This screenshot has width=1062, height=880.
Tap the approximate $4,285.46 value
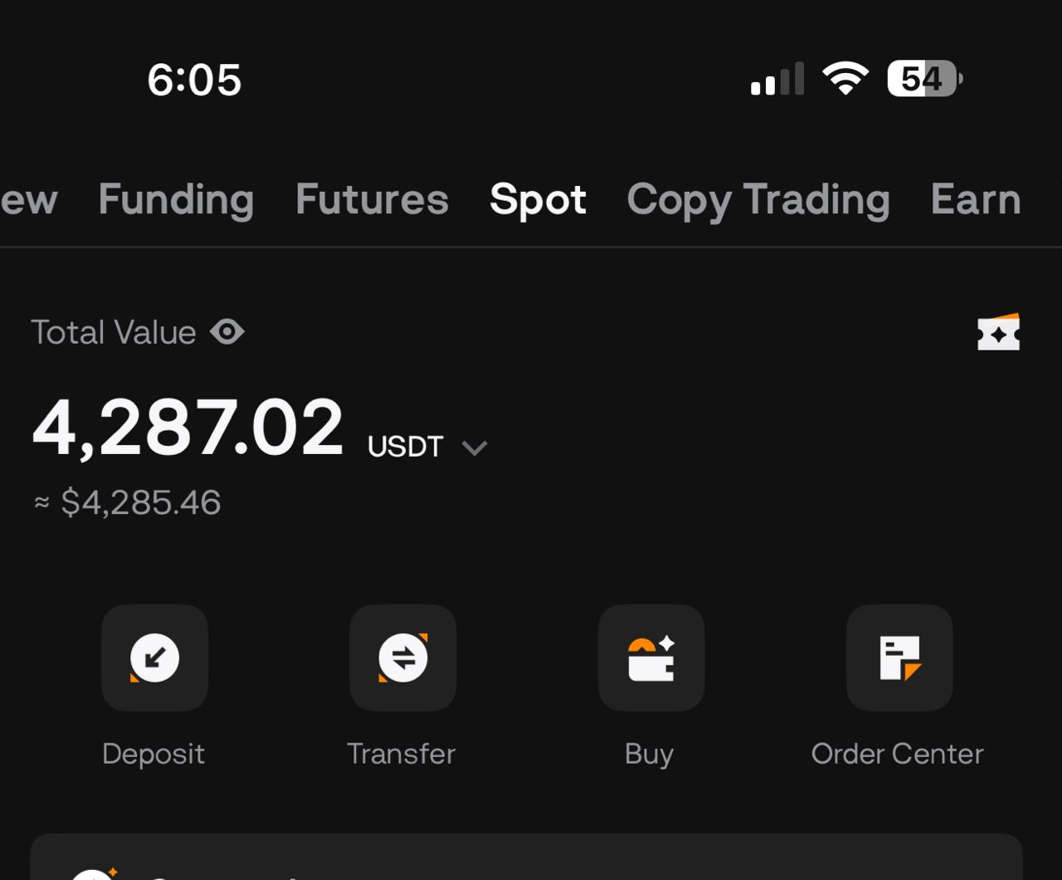tap(140, 503)
